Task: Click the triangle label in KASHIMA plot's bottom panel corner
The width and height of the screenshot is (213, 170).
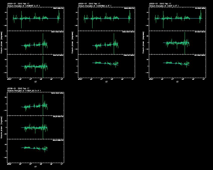Action: [x=129, y=55]
